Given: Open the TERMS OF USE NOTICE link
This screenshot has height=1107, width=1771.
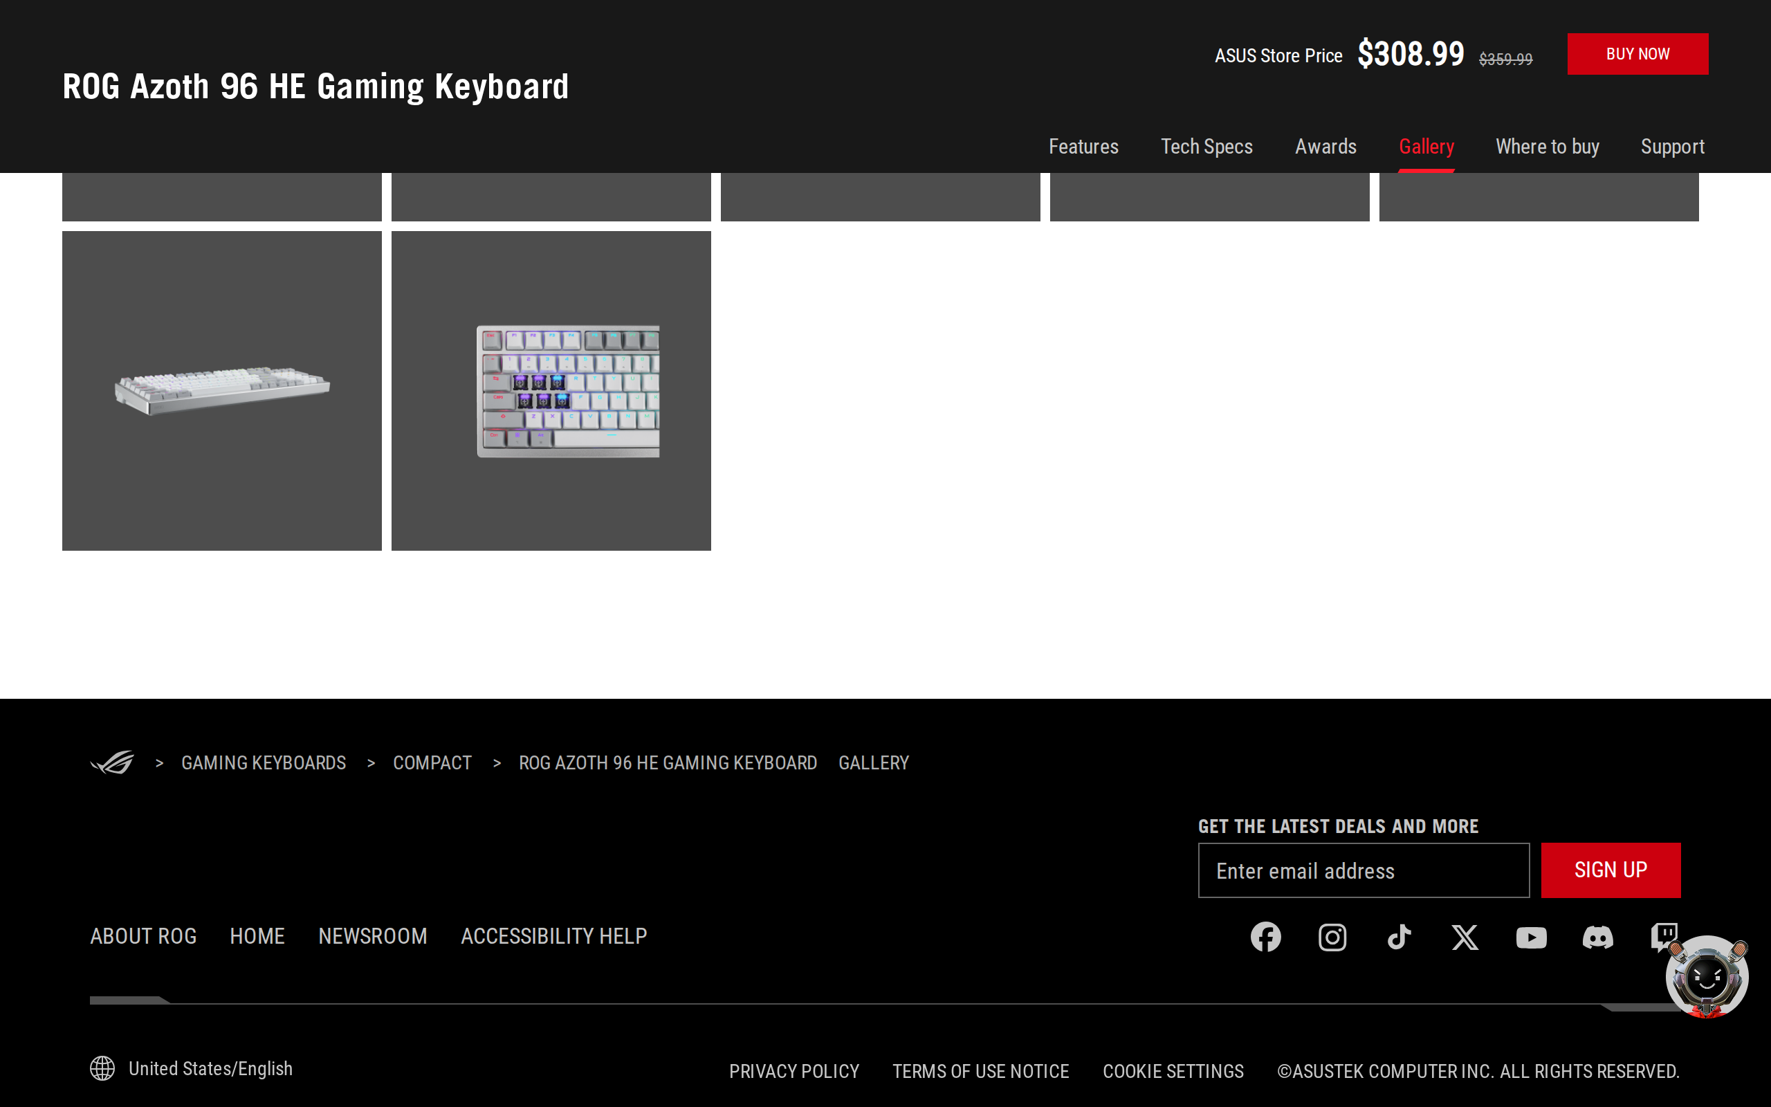Looking at the screenshot, I should tap(981, 1071).
